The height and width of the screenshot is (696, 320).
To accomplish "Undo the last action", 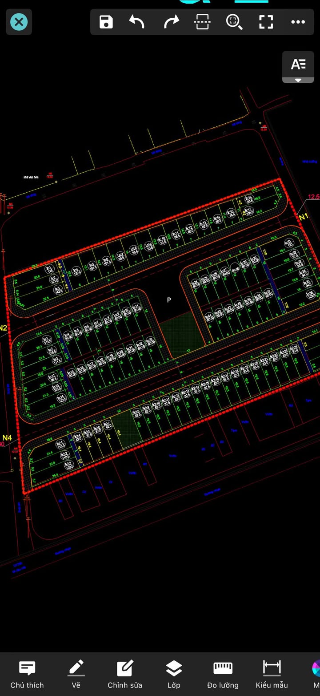I will point(137,22).
